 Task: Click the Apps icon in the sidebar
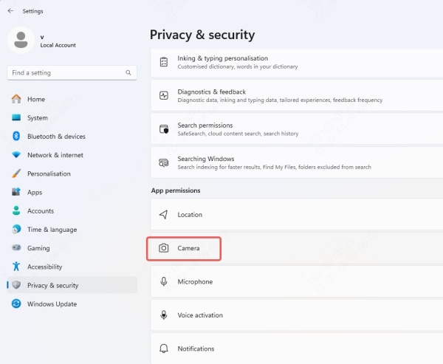[16, 192]
